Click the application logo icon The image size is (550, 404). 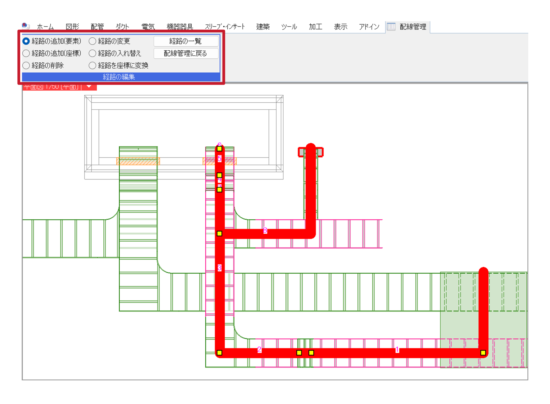pyautogui.click(x=26, y=26)
